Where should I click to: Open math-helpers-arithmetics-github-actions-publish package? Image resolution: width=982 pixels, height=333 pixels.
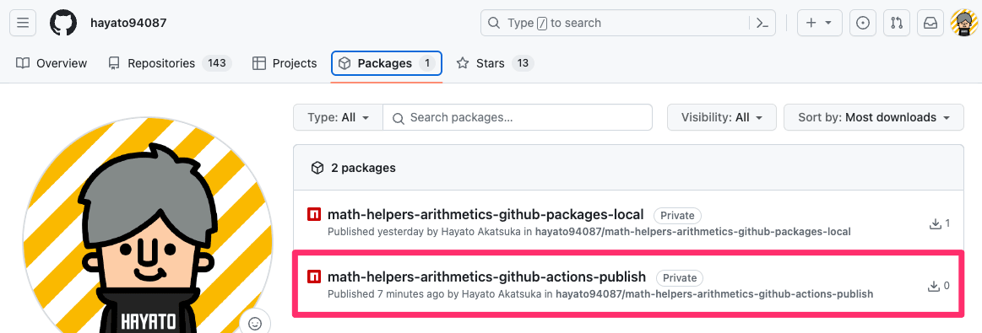[486, 277]
